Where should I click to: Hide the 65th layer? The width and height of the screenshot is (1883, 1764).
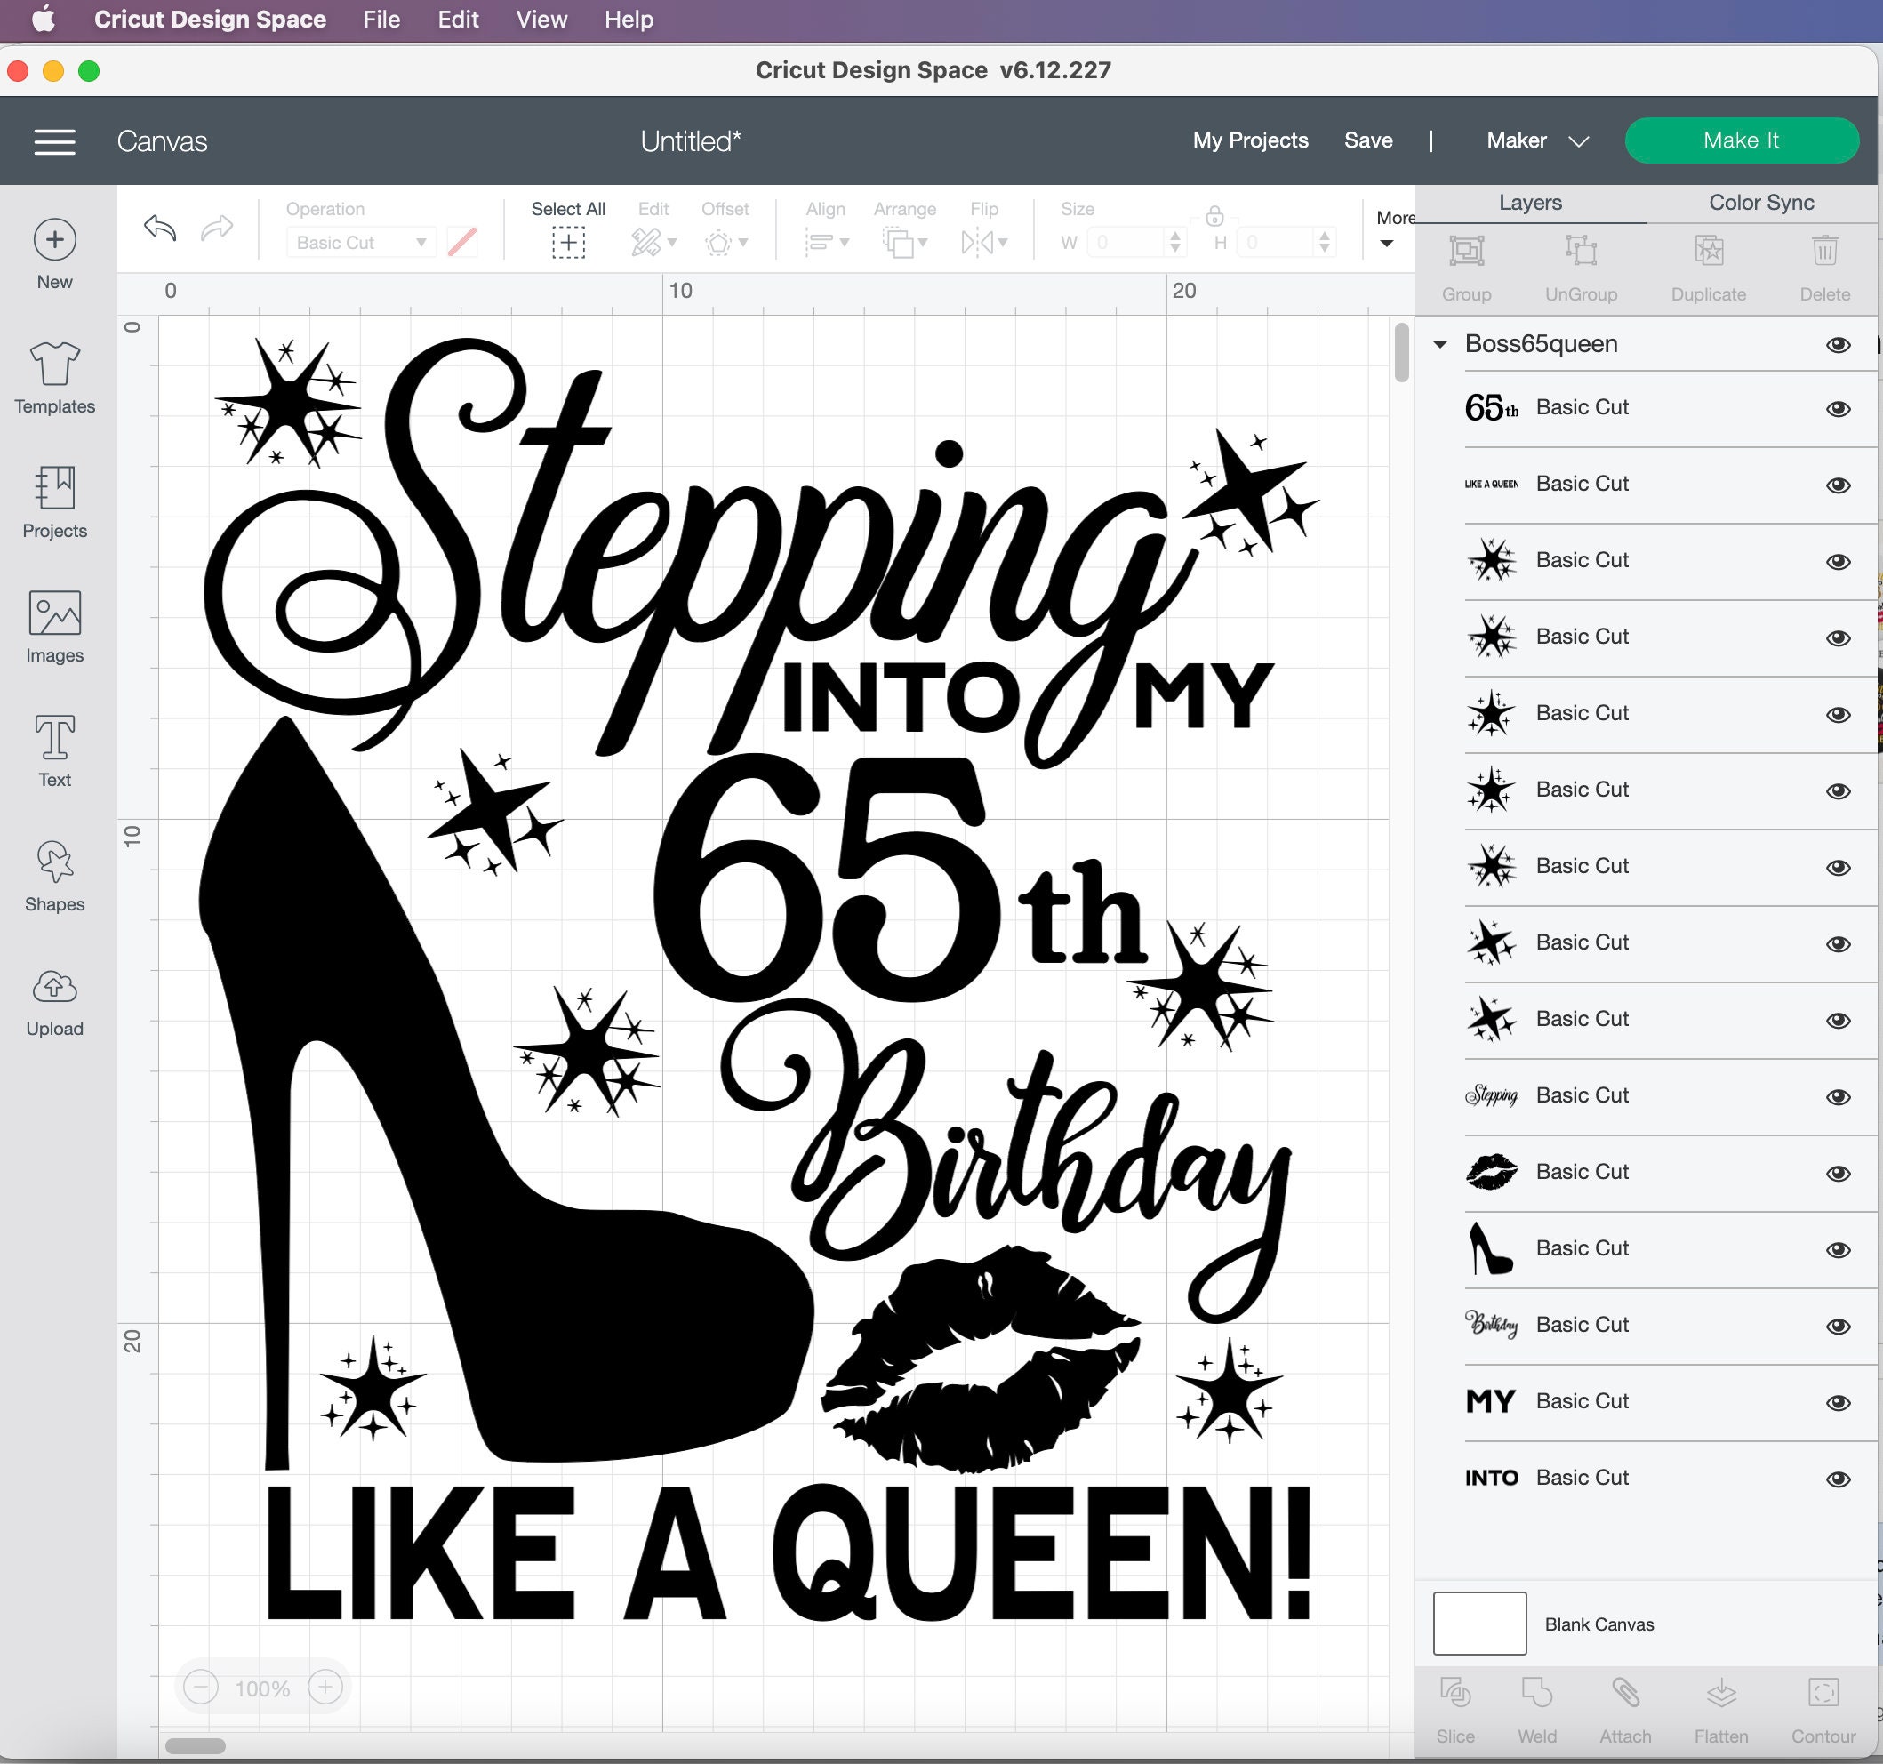pyautogui.click(x=1839, y=409)
